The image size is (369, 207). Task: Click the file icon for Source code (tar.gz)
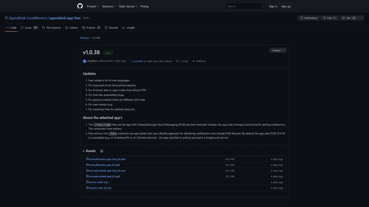(87, 188)
